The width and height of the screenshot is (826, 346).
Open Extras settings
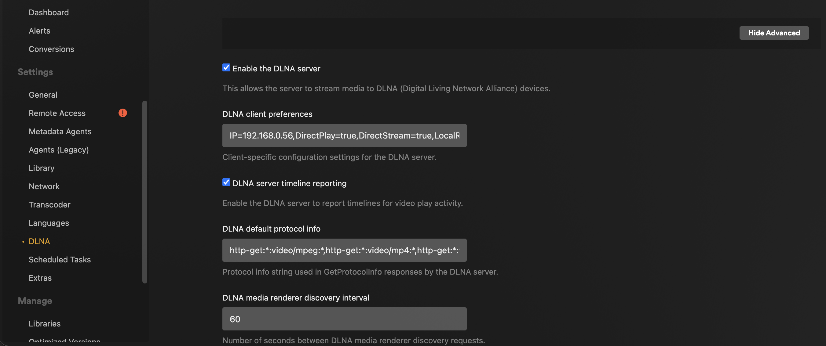(40, 278)
